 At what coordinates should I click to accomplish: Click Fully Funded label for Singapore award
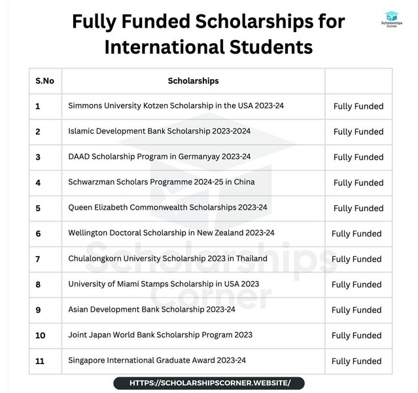click(x=357, y=361)
